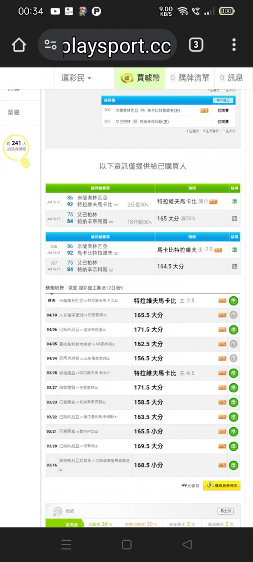Click orange badge beside 主 -2.5 in 運彩盤賽事

pos(218,250)
